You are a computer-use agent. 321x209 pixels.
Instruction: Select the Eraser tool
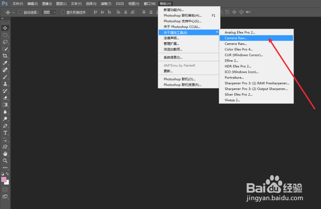tap(5, 98)
